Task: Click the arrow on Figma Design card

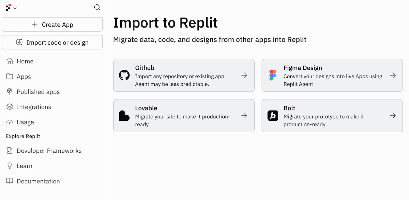Action: pyautogui.click(x=393, y=76)
